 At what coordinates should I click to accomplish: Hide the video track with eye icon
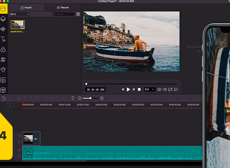tap(19, 136)
